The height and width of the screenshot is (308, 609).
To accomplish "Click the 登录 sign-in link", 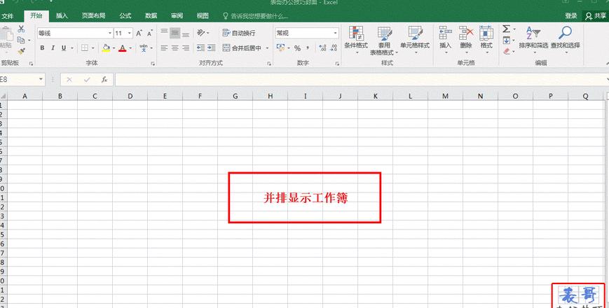I will coord(571,16).
